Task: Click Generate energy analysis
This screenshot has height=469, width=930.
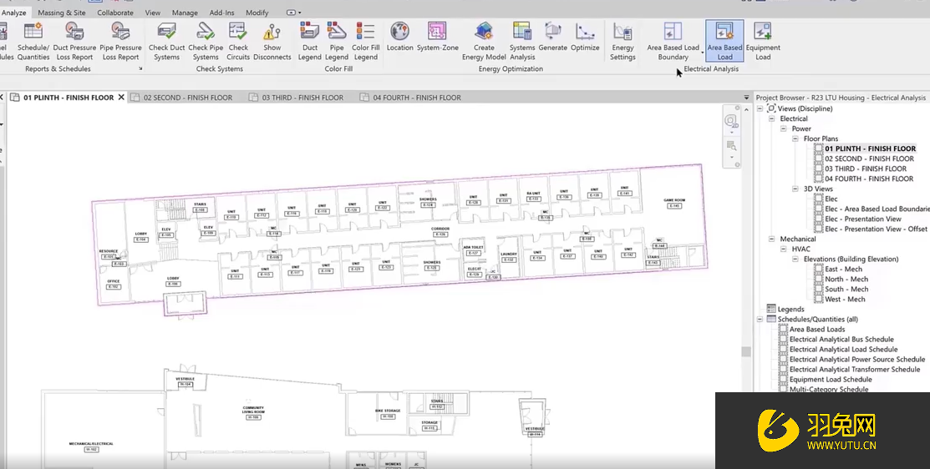Action: (553, 37)
